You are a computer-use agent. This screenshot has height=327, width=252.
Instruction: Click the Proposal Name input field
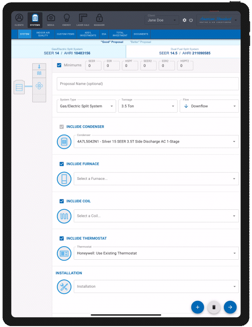[147, 84]
